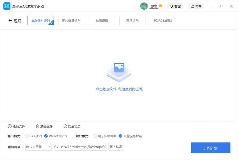The image size is (238, 160).
Task: Open 客服 customer service
Action: pos(175,6)
